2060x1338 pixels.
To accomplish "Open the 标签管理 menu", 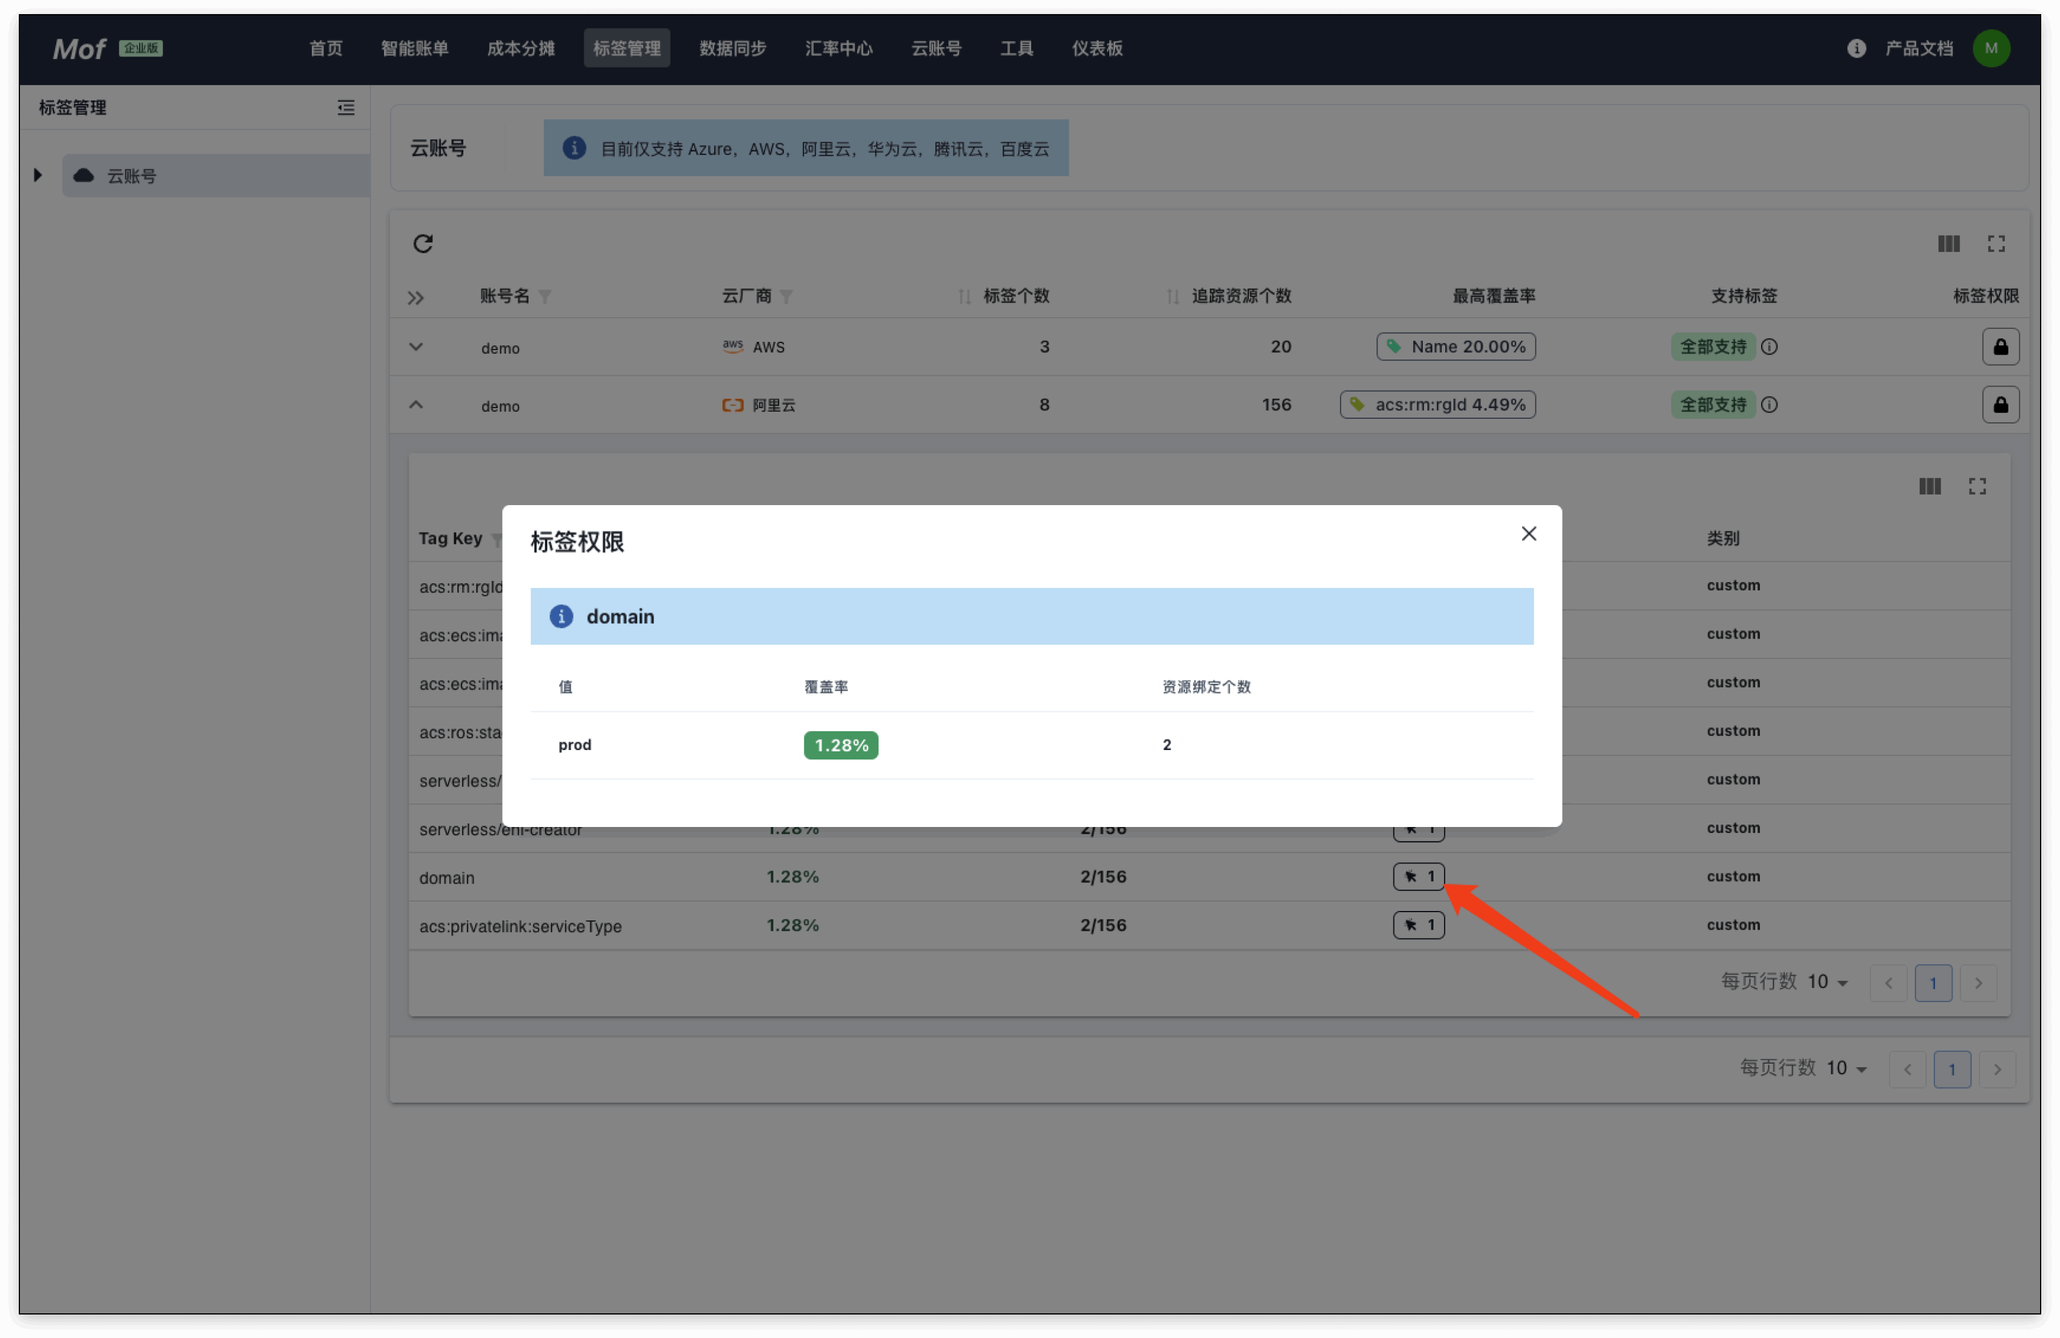I will [x=627, y=49].
